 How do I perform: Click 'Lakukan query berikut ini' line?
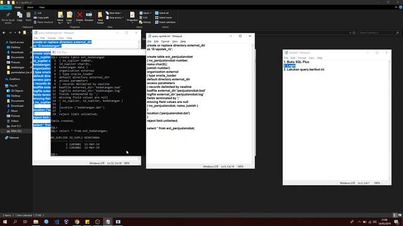pyautogui.click(x=304, y=70)
